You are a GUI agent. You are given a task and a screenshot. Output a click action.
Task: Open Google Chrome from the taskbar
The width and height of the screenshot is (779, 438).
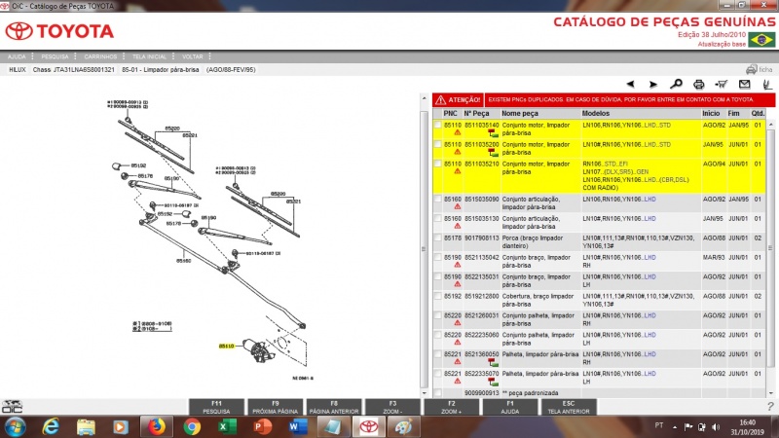[x=192, y=426]
